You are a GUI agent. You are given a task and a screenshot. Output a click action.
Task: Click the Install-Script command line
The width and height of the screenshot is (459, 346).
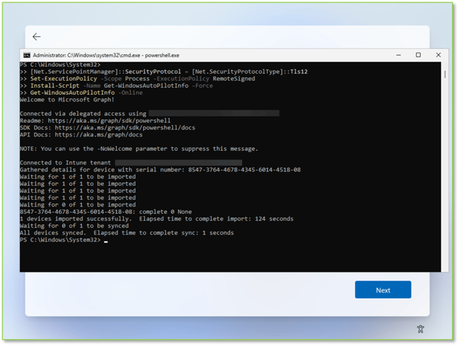[129, 86]
